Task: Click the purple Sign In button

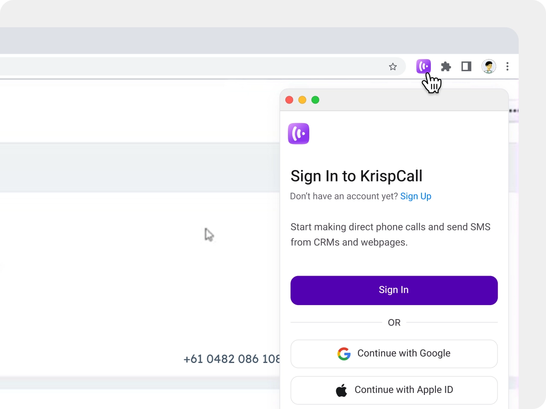Action: pos(394,291)
